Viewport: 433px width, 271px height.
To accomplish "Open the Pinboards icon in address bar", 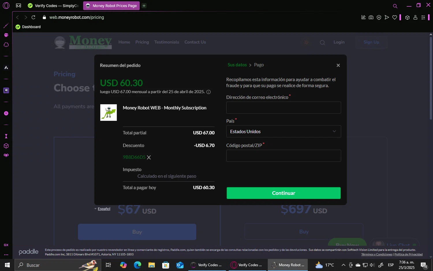I will coord(363,17).
